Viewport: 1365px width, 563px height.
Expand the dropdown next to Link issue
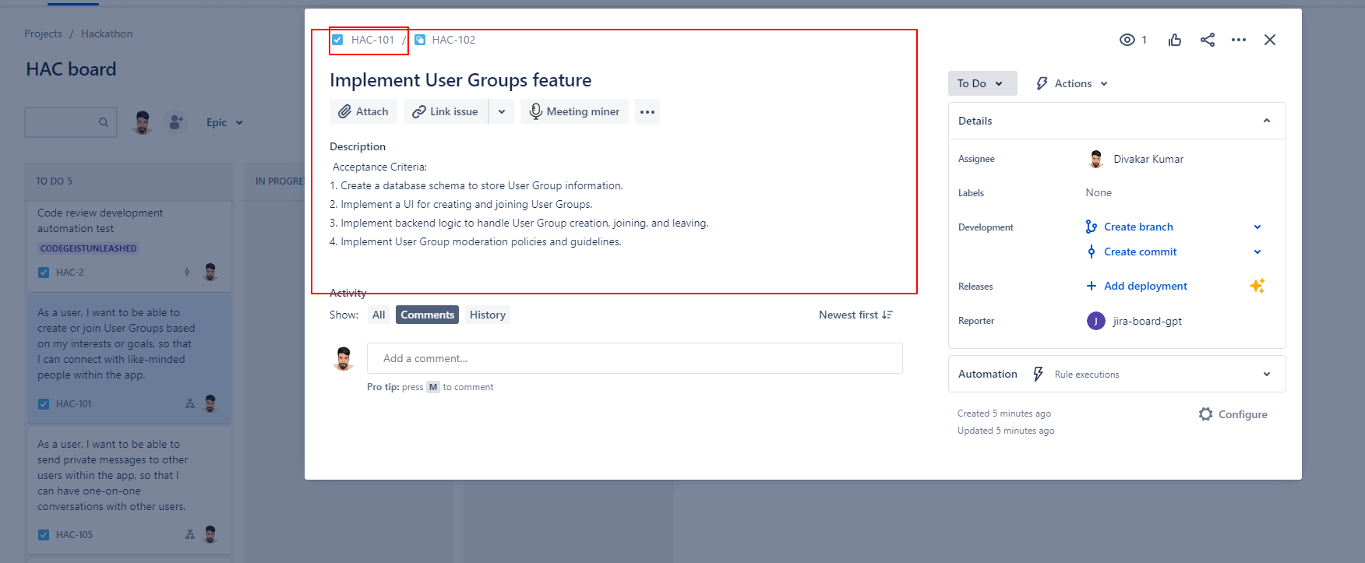[x=502, y=111]
